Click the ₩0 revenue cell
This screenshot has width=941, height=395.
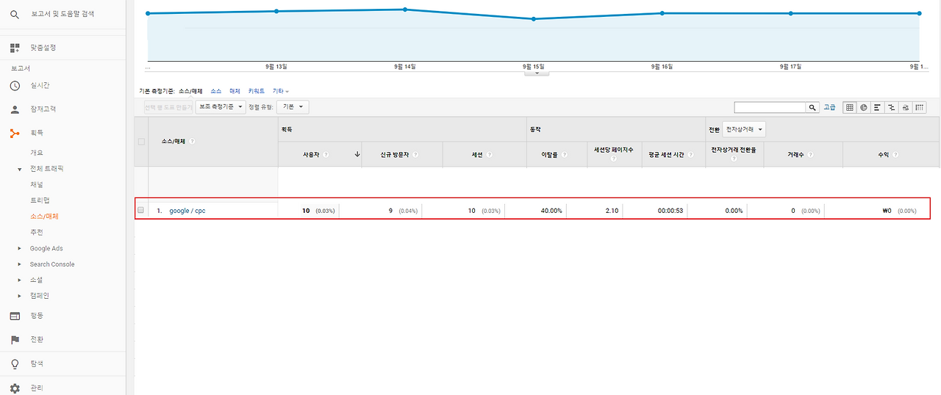click(887, 211)
